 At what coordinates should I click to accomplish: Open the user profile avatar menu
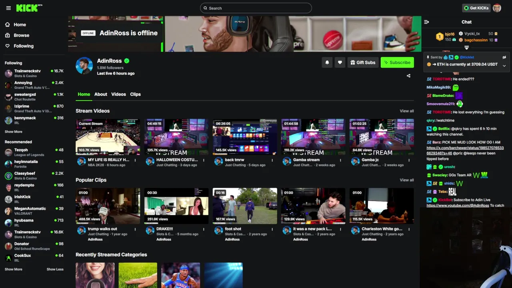[x=497, y=8]
